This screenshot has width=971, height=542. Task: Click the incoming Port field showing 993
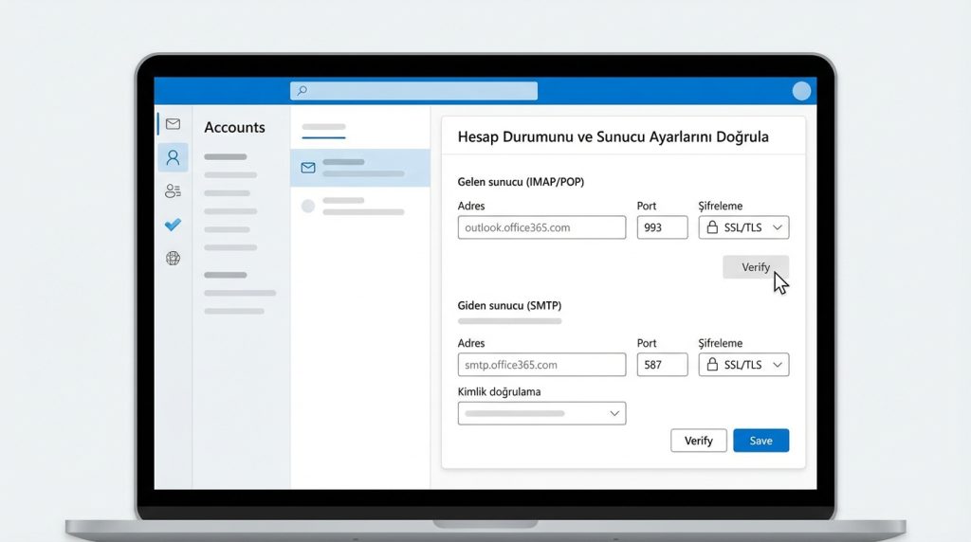[662, 227]
